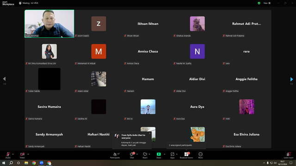Screen dimensions: 296x166
Task: Expand the video options arrow beside Video
Action: (28, 154)
